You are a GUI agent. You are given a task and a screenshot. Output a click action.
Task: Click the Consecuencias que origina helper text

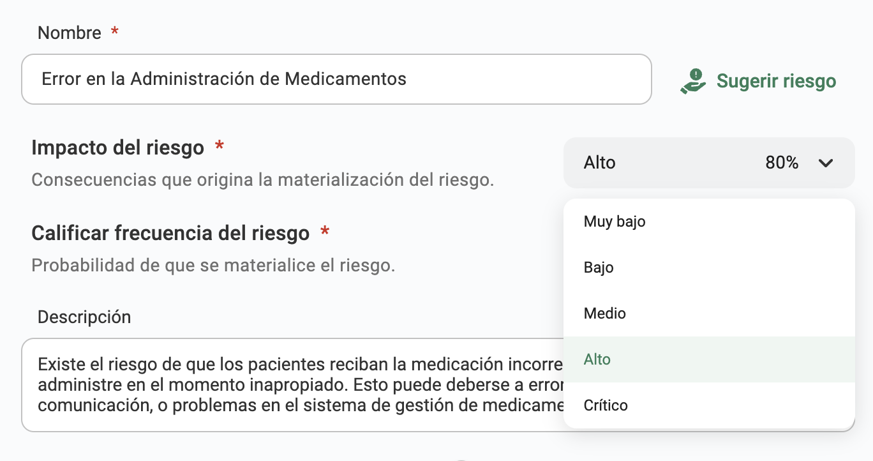click(x=263, y=179)
